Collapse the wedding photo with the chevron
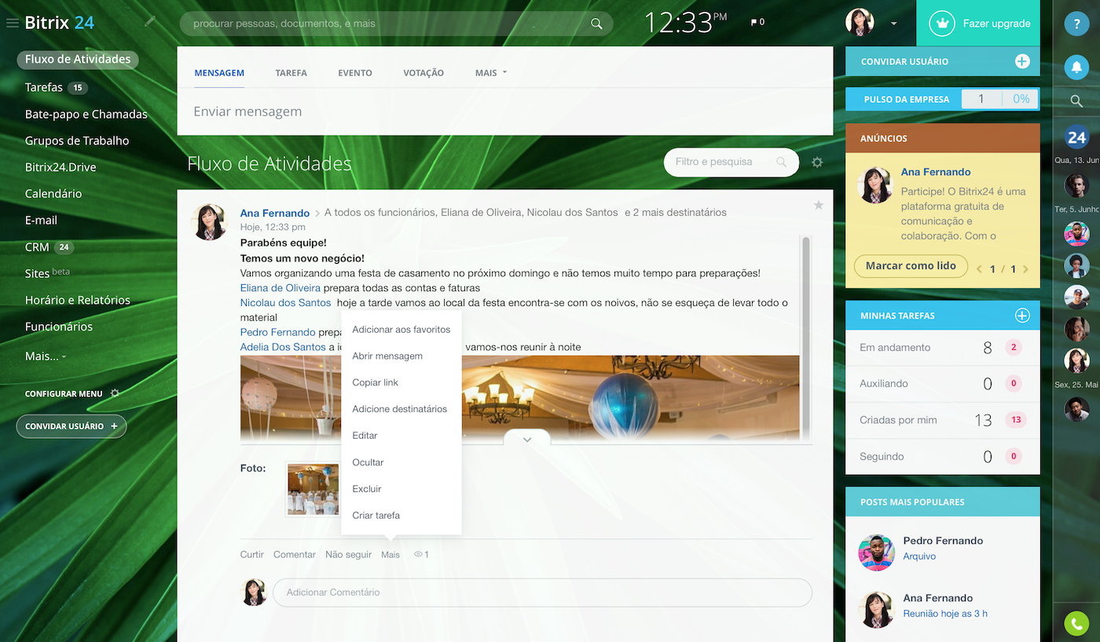Image resolution: width=1100 pixels, height=642 pixels. pos(526,439)
